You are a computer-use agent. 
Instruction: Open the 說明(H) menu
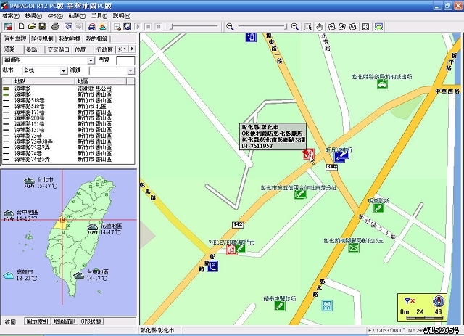coord(122,16)
